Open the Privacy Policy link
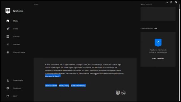 click(x=64, y=86)
